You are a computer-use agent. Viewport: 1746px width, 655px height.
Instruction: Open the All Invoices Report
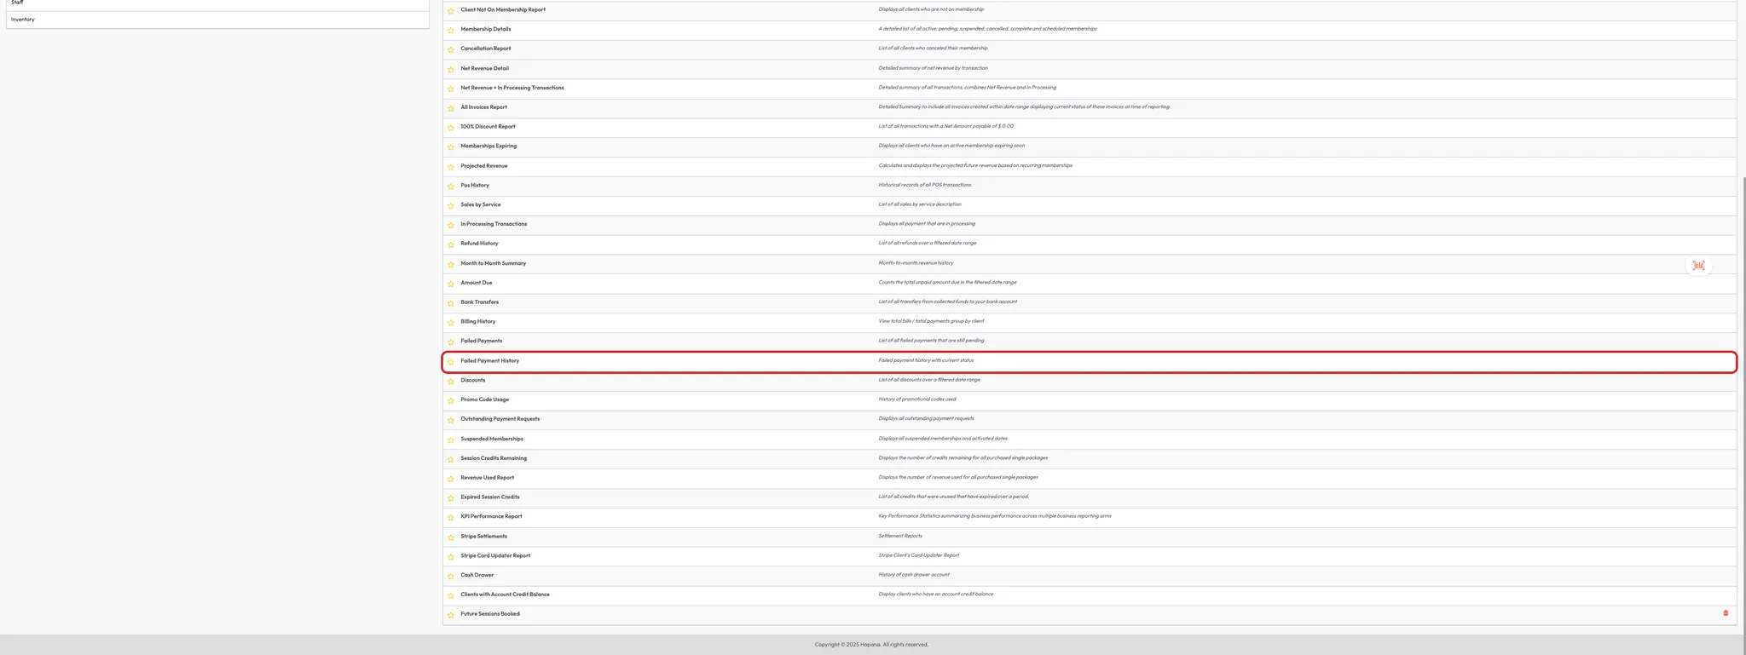click(483, 107)
